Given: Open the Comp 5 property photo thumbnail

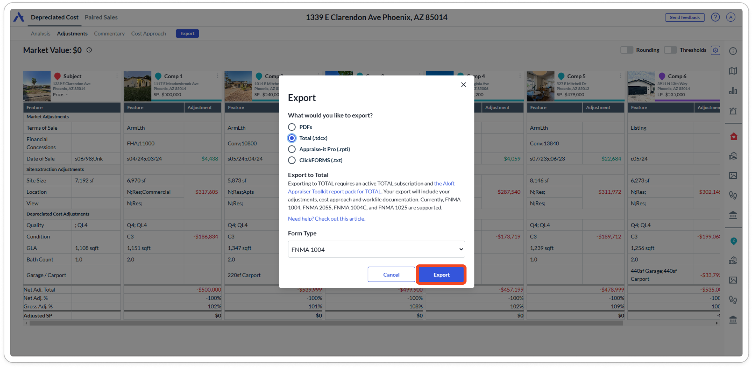Looking at the screenshot, I should 540,86.
